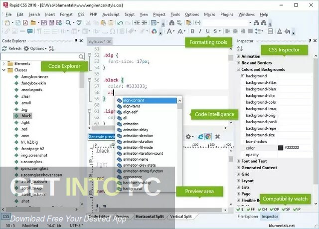The image size is (319, 229).
Task: Toggle the IE compatibility check
Action: pos(240,209)
